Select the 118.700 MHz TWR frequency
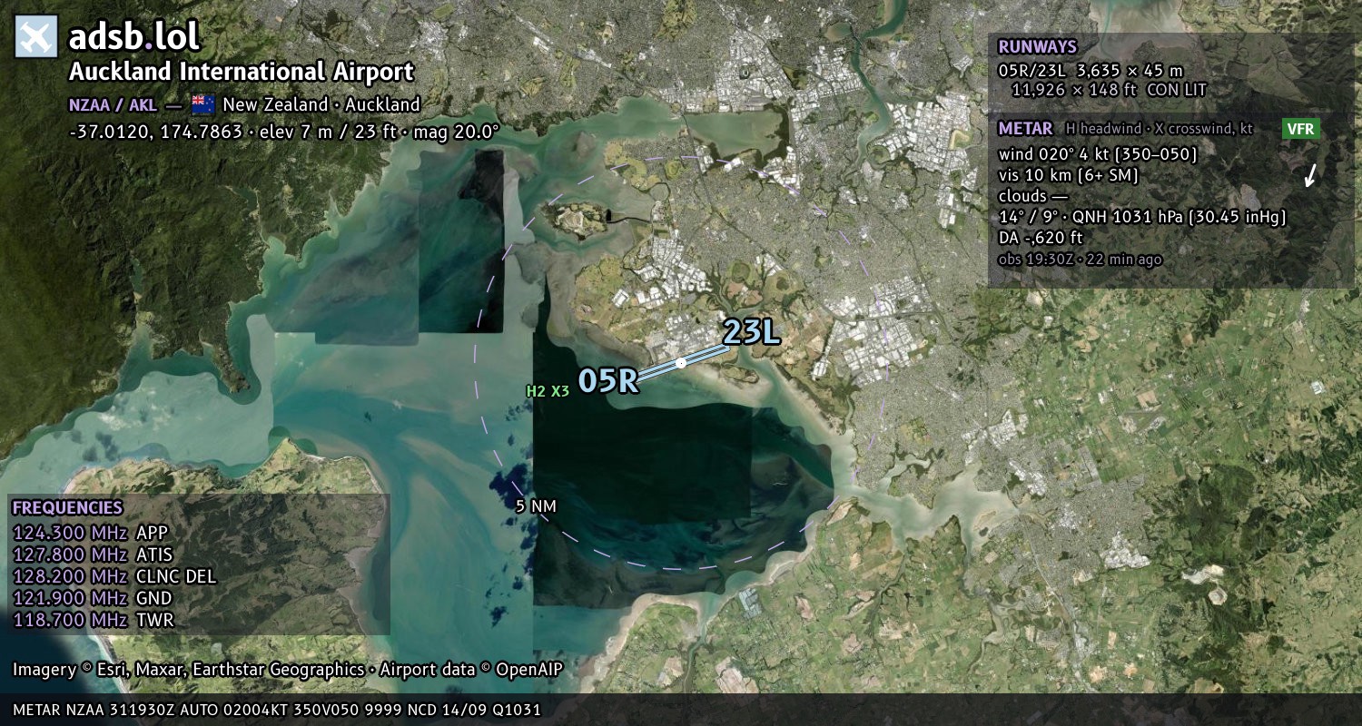 (x=93, y=620)
